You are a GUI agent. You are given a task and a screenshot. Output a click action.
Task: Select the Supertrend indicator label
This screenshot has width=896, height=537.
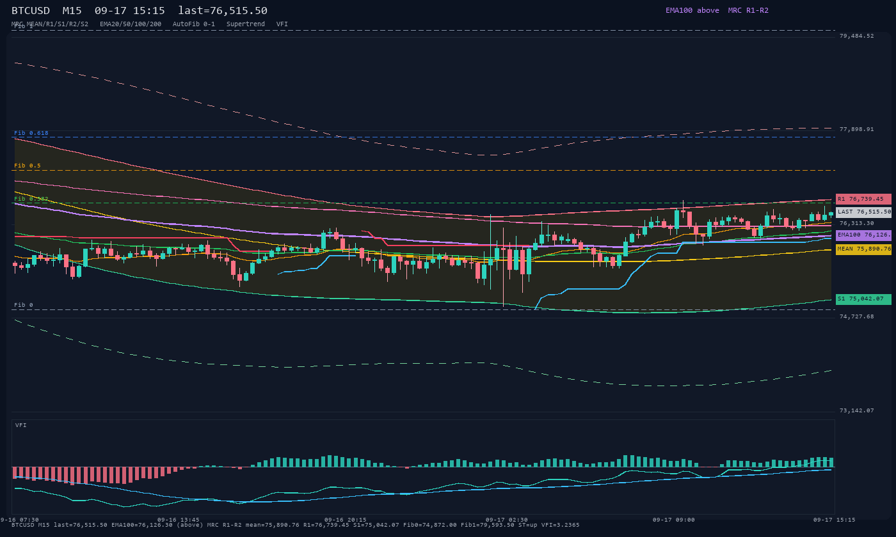pos(246,24)
